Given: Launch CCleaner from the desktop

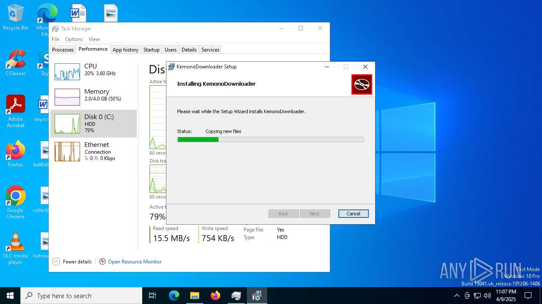Looking at the screenshot, I should coord(15,63).
